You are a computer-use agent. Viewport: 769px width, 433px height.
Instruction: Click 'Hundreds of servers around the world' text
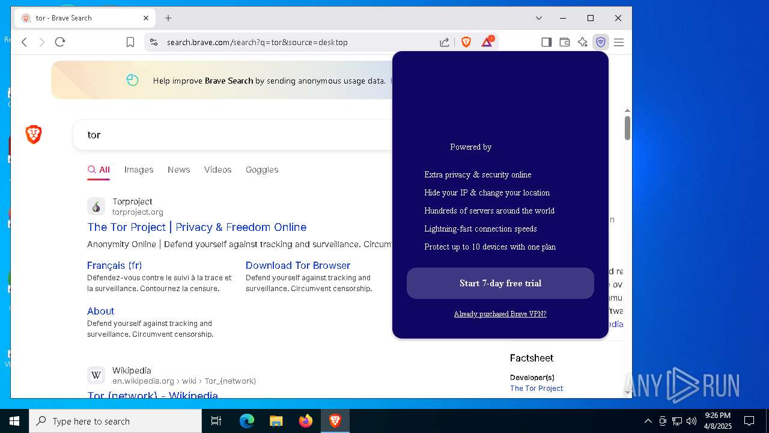coord(490,210)
